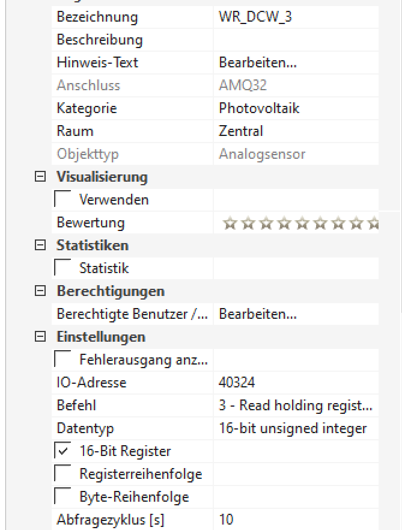Enable the Statistik checkbox
The width and height of the screenshot is (402, 530).
(62, 268)
